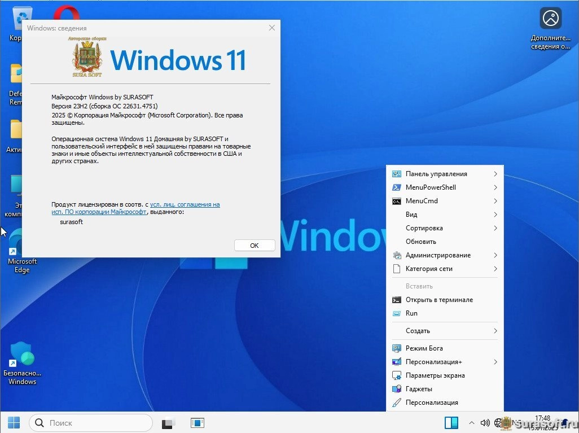Open Панель управления icon in context menu
Image resolution: width=579 pixels, height=433 pixels.
396,174
